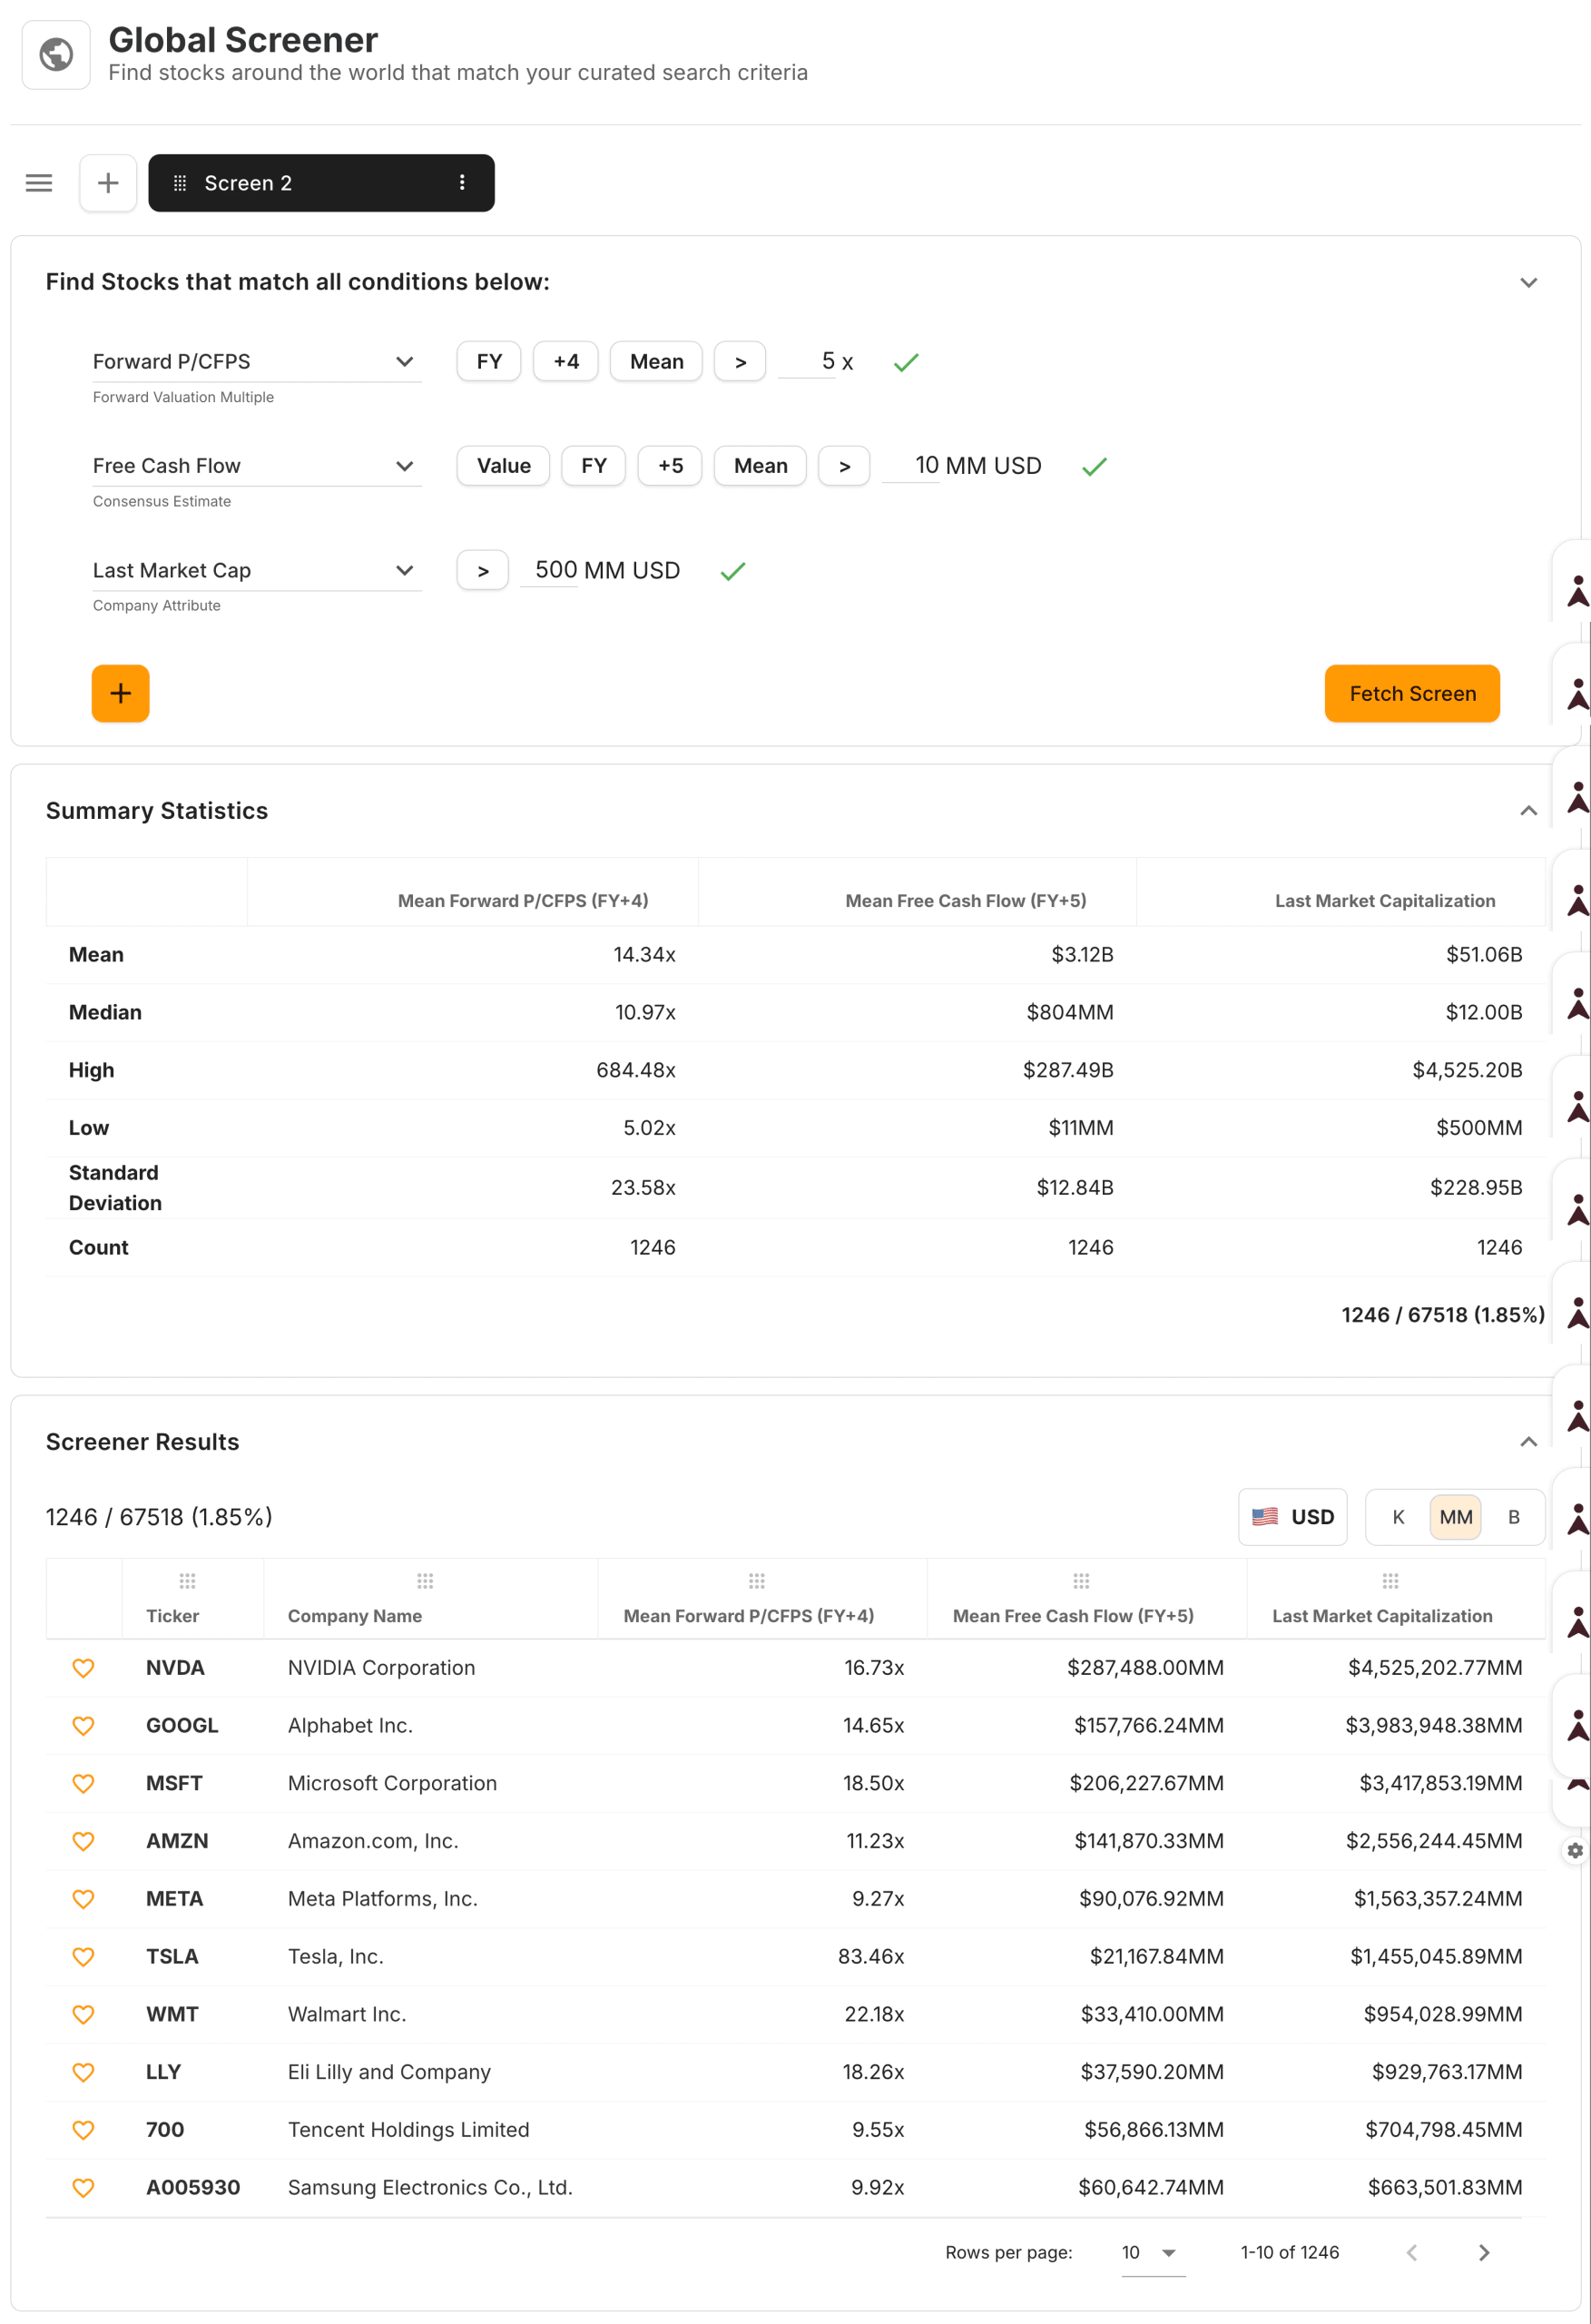
Task: Collapse the Summary Statistics section
Action: [x=1528, y=810]
